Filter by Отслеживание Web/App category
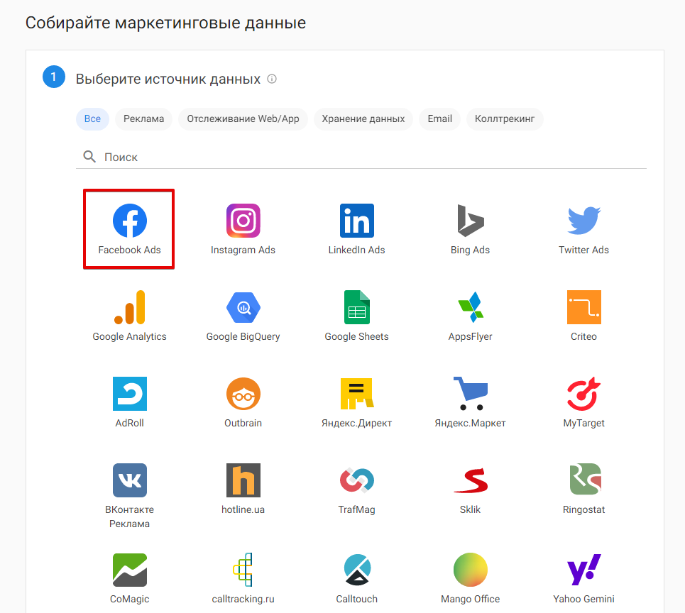The height and width of the screenshot is (613, 685). coord(243,118)
